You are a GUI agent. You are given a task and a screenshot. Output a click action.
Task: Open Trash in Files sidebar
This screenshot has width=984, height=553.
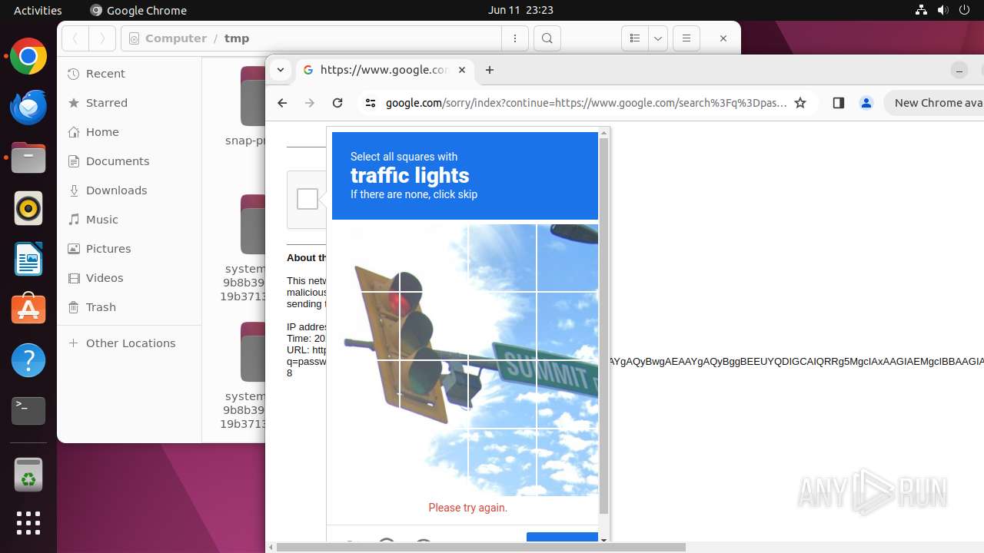coord(129,307)
